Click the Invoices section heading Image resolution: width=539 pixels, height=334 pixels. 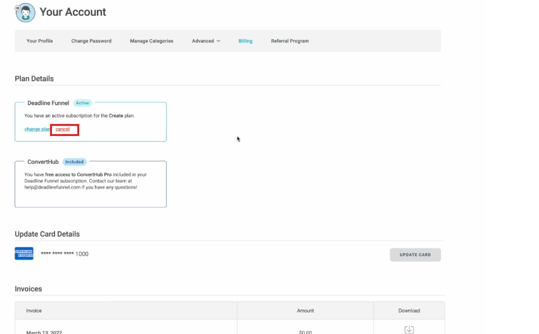tap(29, 289)
